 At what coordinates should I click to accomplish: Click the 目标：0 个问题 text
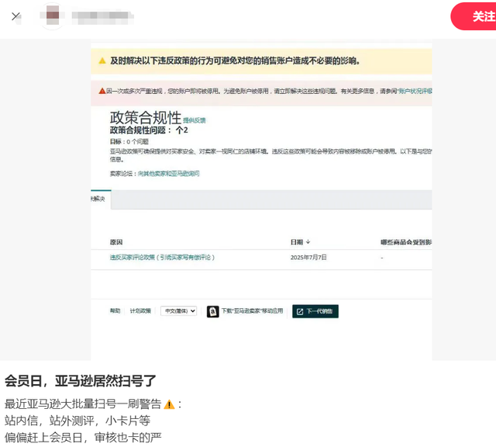pos(129,141)
